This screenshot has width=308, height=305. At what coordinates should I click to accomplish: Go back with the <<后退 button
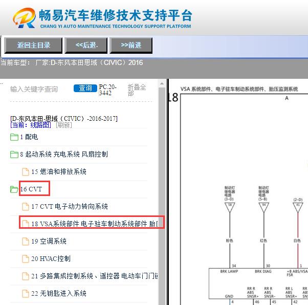click(x=86, y=46)
